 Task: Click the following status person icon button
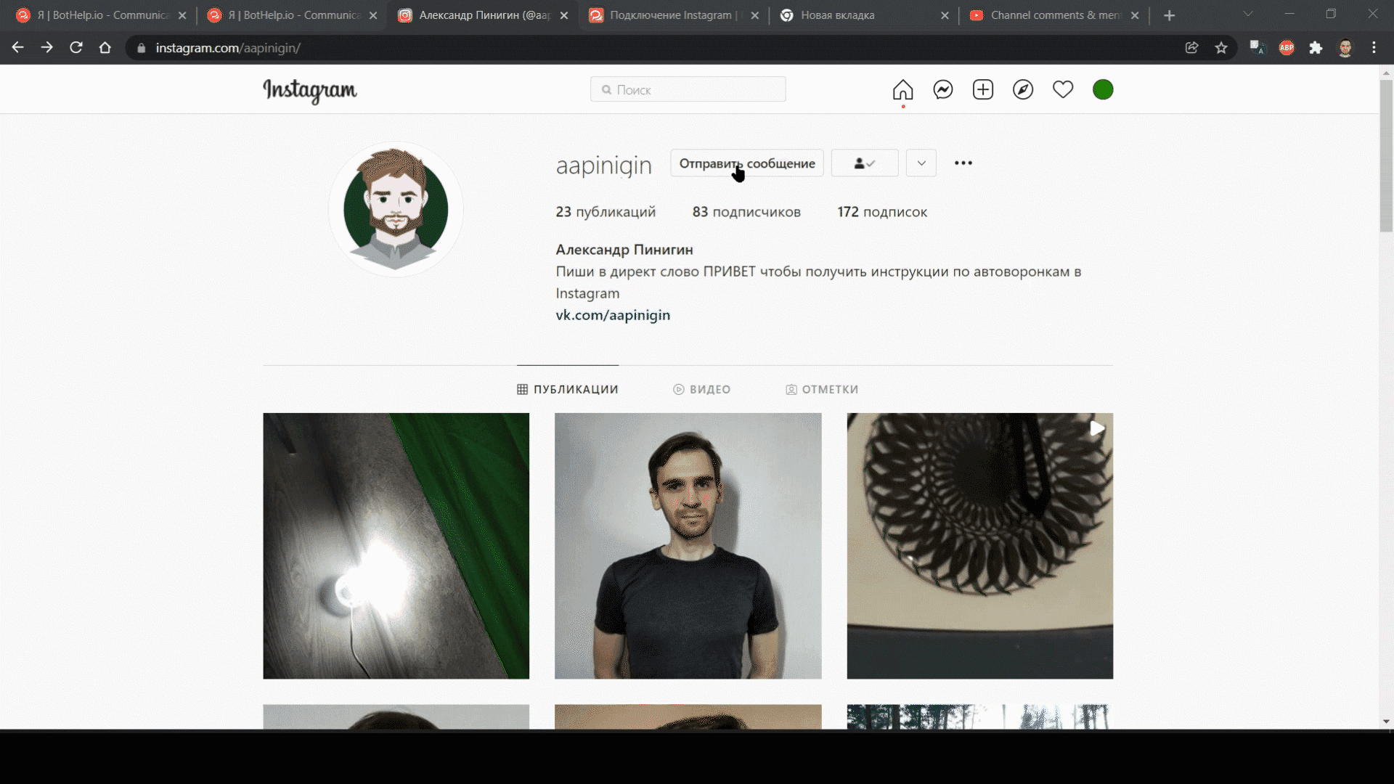[864, 163]
